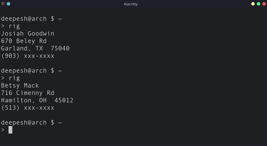The image size is (267, 146).
Task: Maximize window with the green circle button
Action: [x=258, y=4]
